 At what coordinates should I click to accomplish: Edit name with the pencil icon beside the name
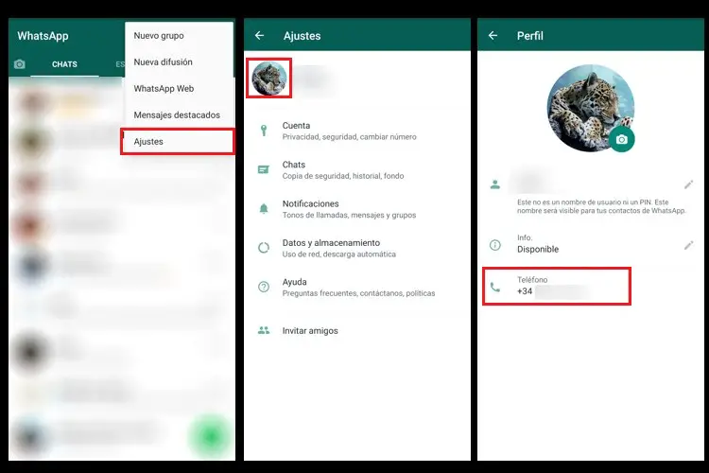pyautogui.click(x=688, y=184)
